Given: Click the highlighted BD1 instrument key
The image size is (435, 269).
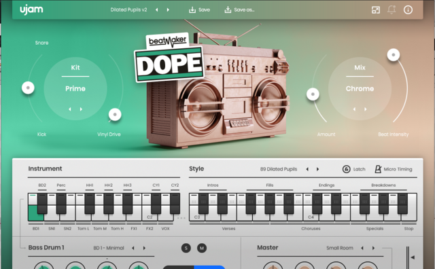Looking at the screenshot, I should coord(35,213).
